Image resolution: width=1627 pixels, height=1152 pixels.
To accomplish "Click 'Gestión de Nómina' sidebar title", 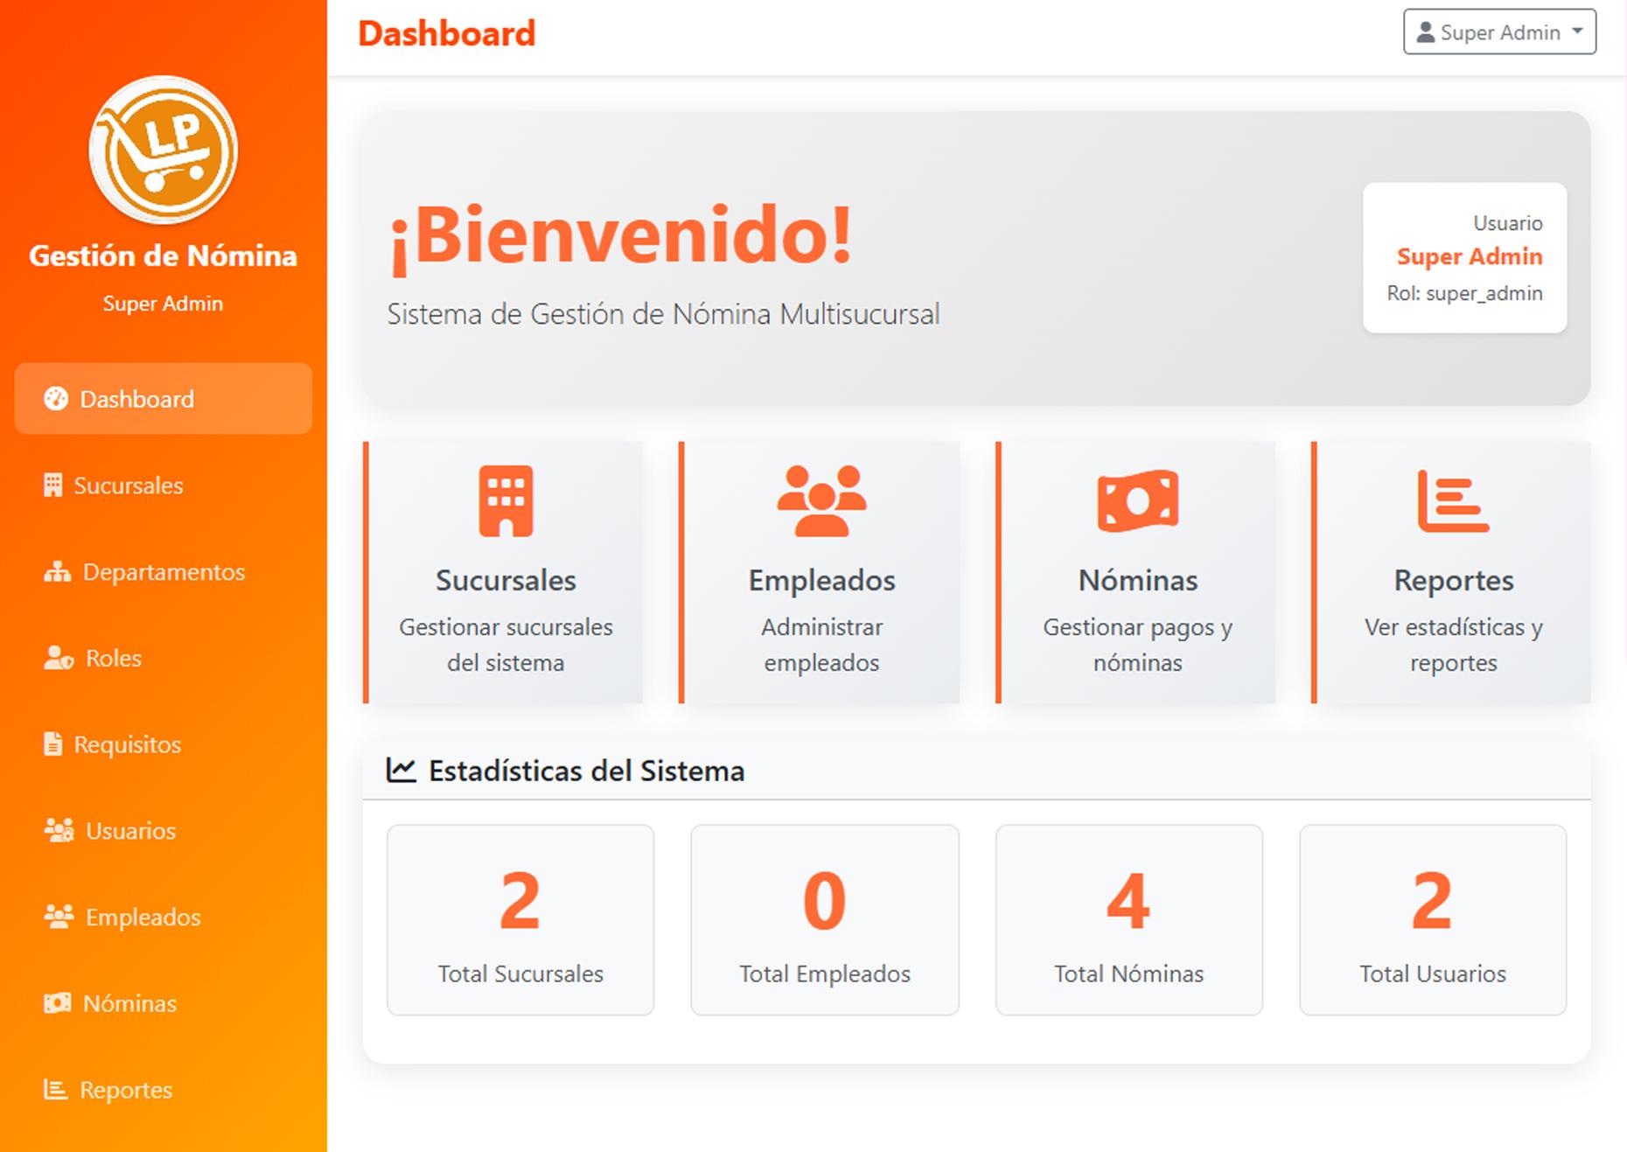I will point(163,255).
